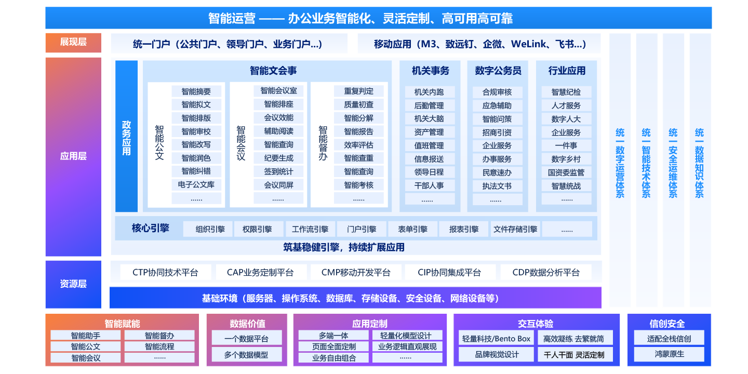Select the 文件存储引擎 block

(516, 229)
